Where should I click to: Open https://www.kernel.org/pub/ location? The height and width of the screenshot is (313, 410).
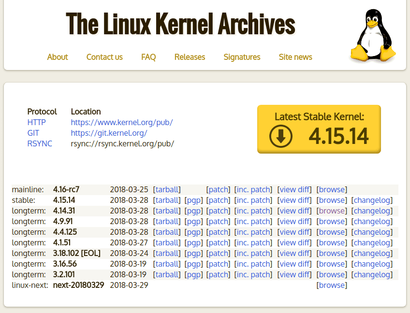[121, 122]
